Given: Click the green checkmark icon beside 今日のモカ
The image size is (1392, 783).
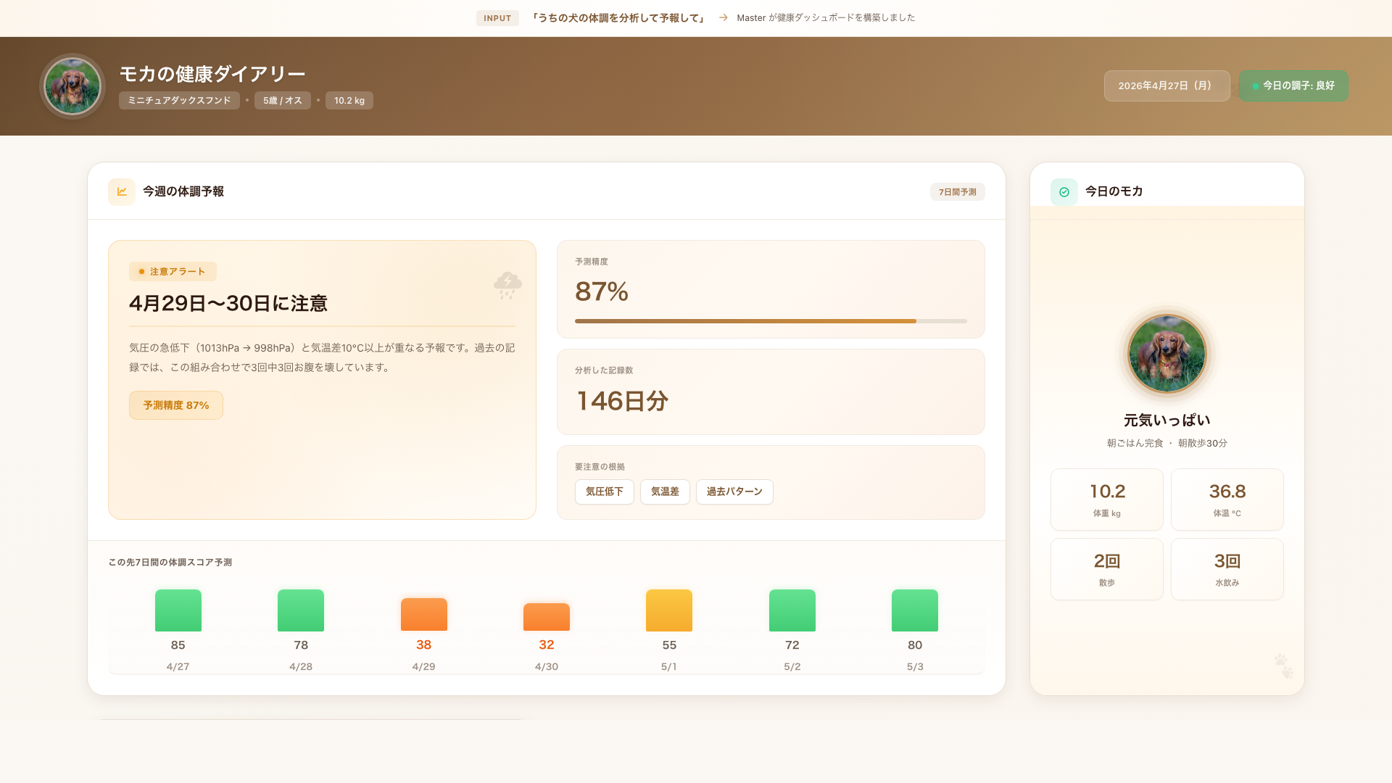Looking at the screenshot, I should [1064, 192].
